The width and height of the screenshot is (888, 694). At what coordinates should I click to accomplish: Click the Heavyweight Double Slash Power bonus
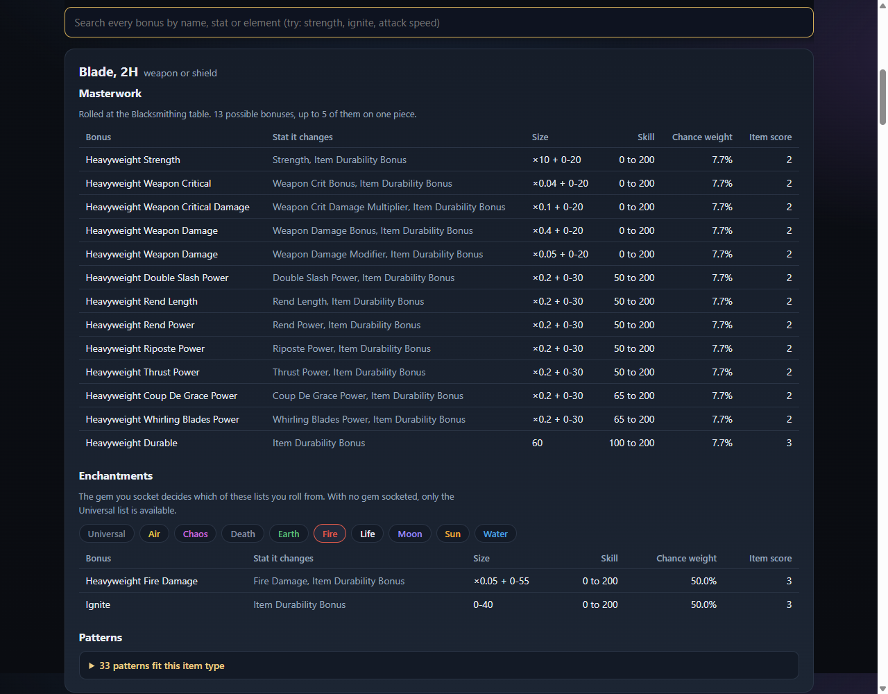coord(157,278)
